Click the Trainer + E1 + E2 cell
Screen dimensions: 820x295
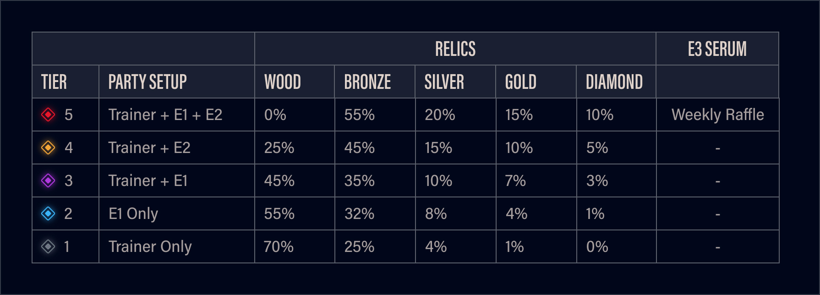coord(165,115)
